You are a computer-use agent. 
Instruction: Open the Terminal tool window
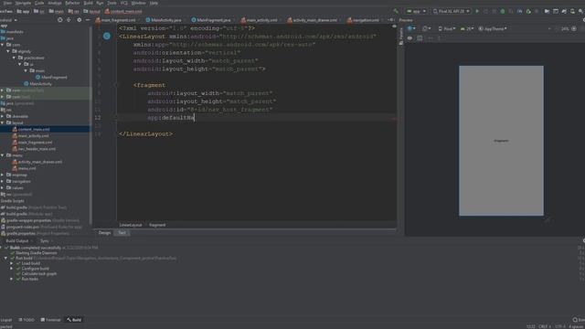[50, 320]
